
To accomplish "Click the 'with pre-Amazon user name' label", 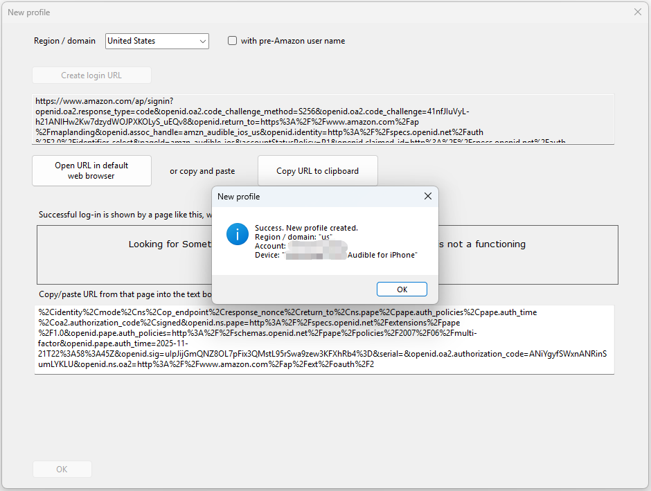I will click(292, 41).
